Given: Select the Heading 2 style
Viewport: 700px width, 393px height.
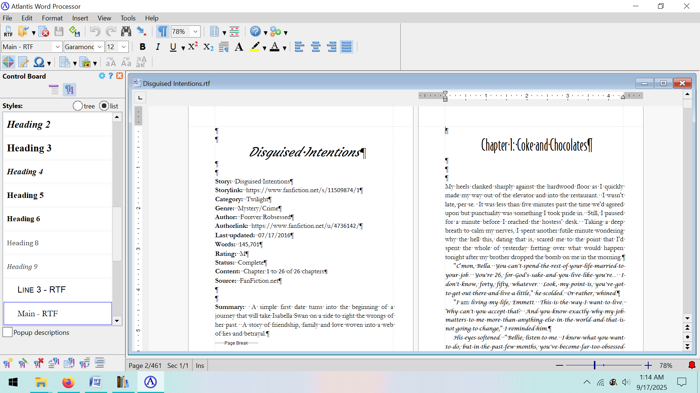Looking at the screenshot, I should point(58,124).
